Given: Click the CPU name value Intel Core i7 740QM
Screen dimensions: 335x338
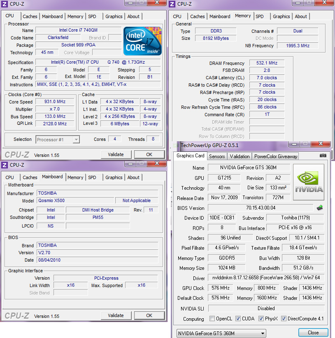Looking at the screenshot, I should [78, 30].
